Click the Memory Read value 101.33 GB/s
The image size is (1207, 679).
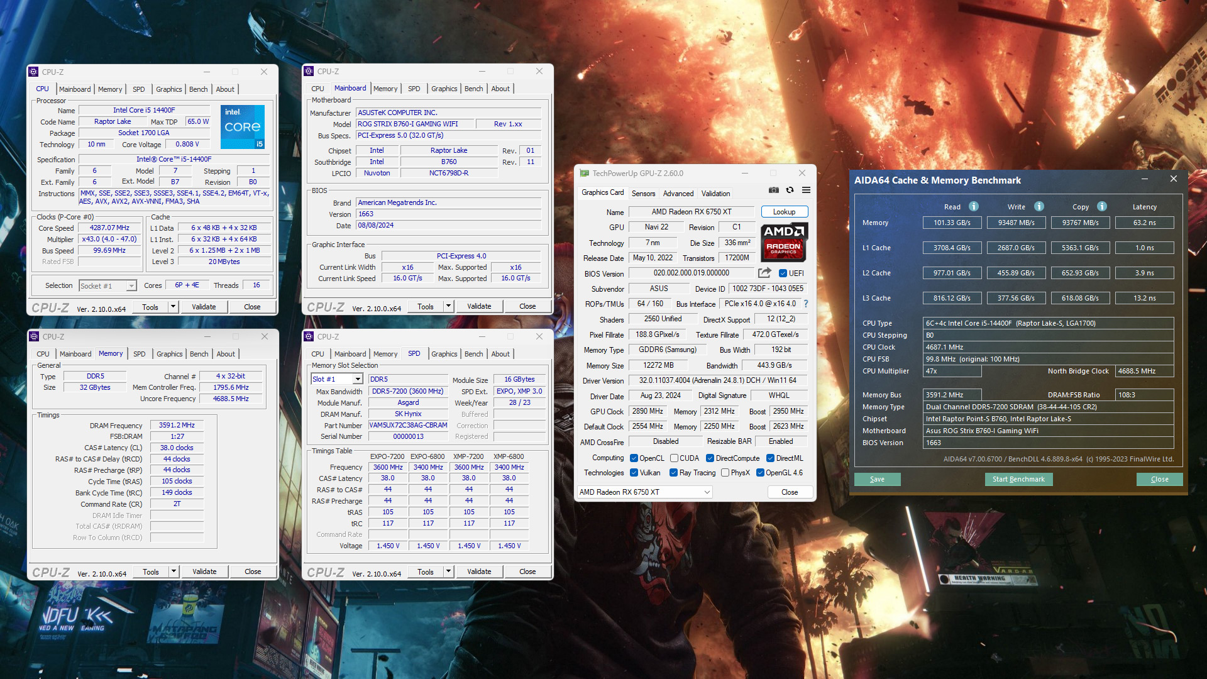click(952, 223)
